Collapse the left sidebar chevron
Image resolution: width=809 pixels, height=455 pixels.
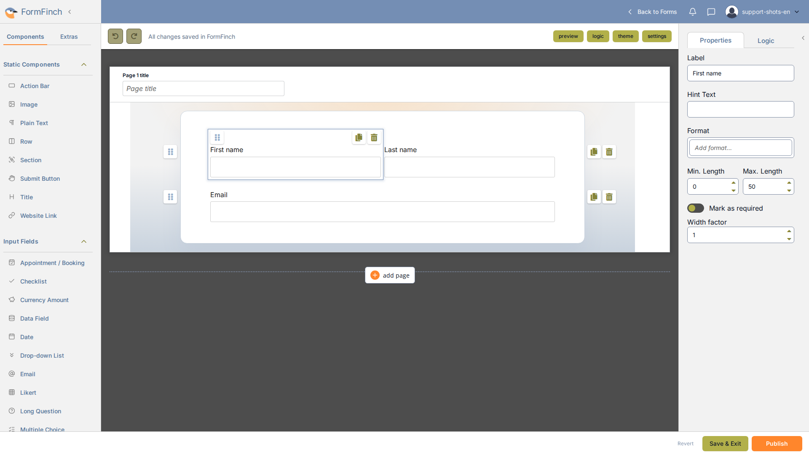coord(70,12)
